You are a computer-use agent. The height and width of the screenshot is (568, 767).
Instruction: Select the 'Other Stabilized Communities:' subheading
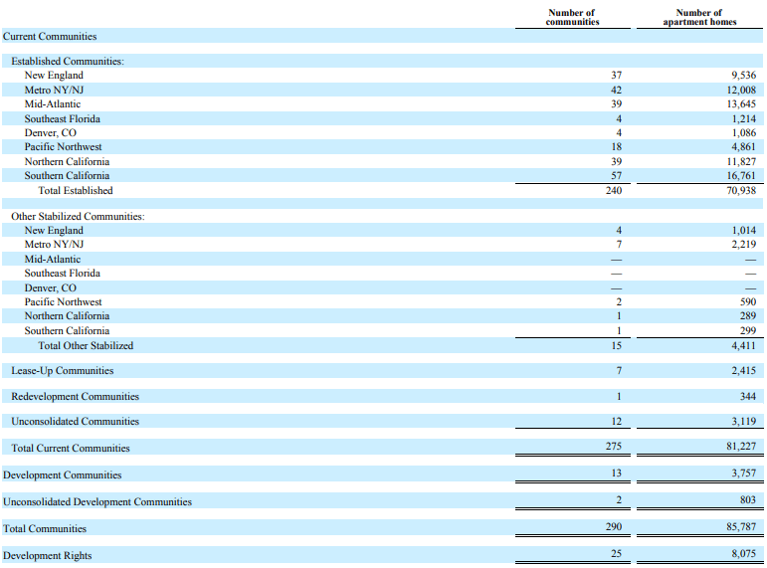(x=78, y=216)
